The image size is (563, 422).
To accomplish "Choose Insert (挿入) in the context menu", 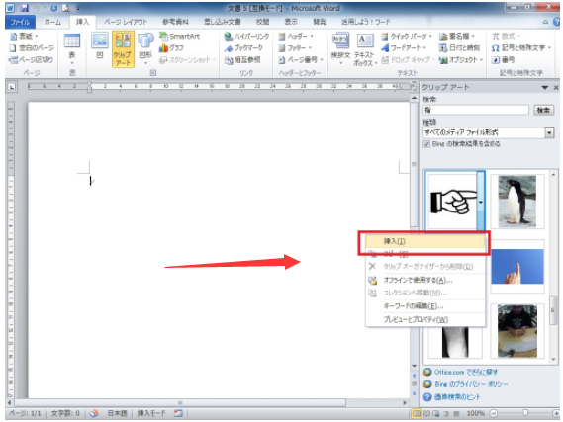I will point(425,241).
